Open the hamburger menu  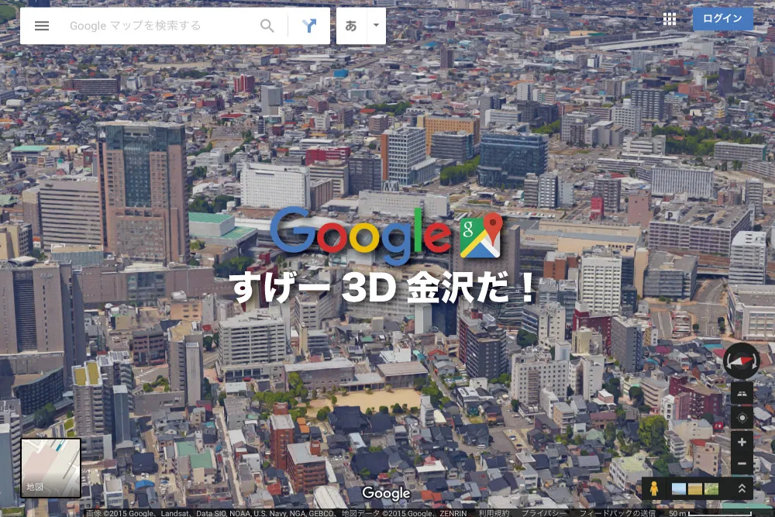pyautogui.click(x=41, y=26)
